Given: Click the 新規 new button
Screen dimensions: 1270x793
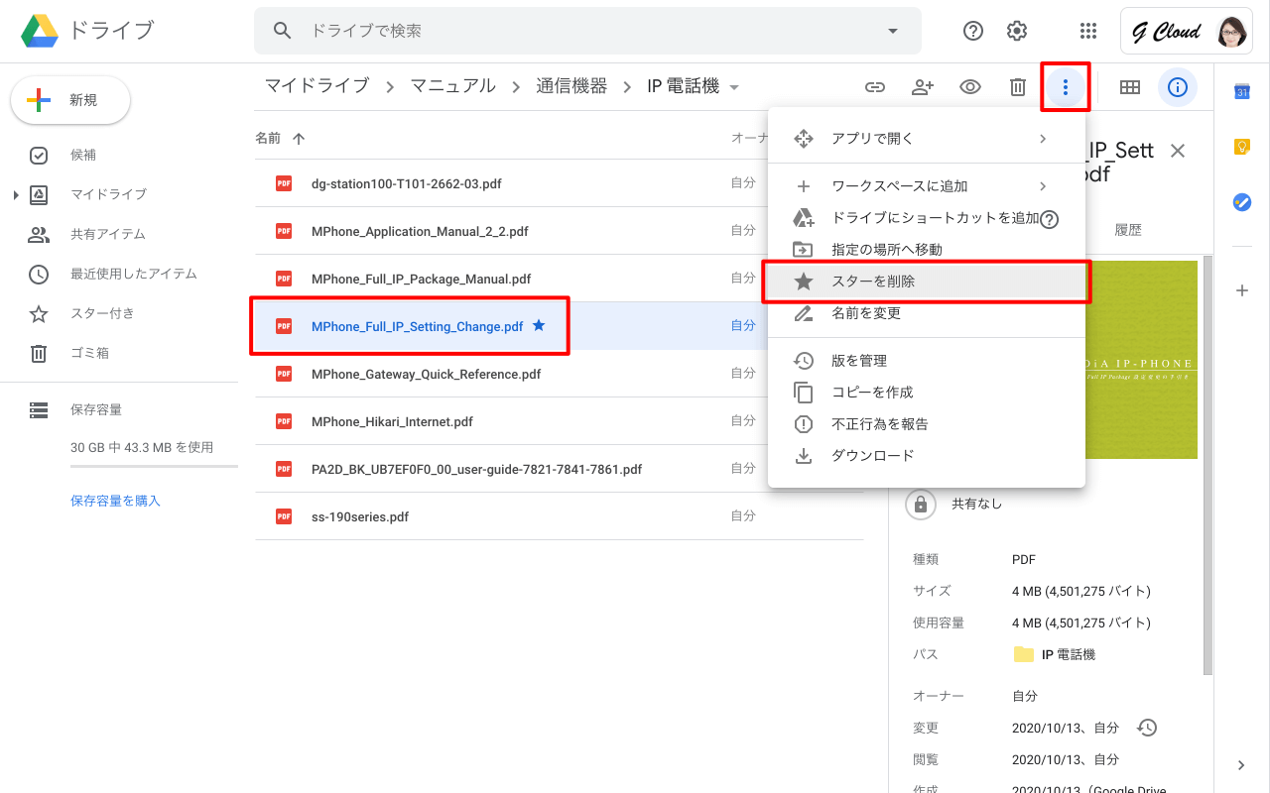Looking at the screenshot, I should (70, 100).
